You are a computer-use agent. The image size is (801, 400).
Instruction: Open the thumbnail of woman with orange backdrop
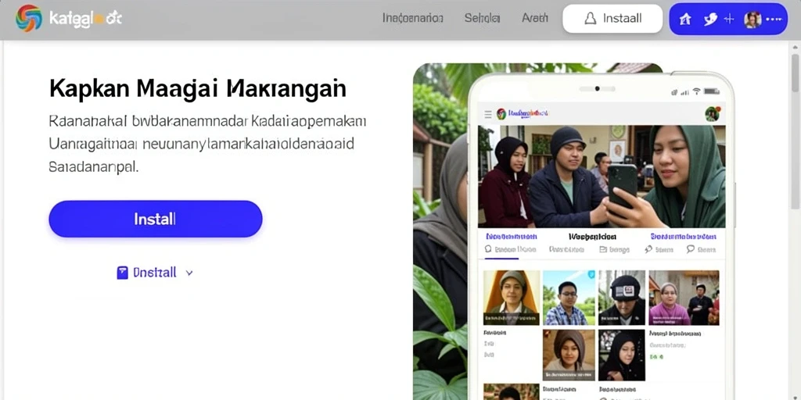[512, 298]
